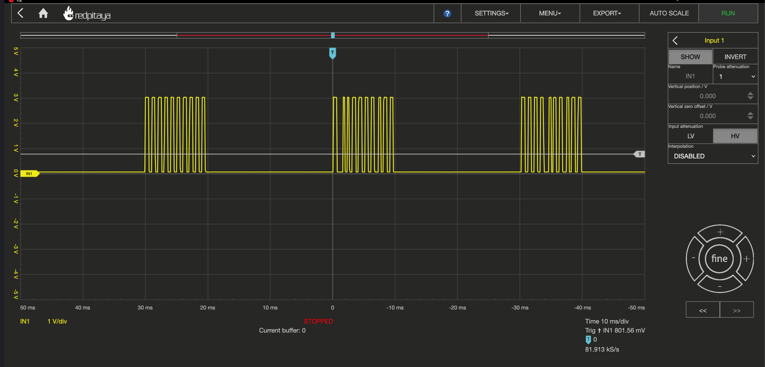Open the Probe attenuation dropdown
Image resolution: width=765 pixels, height=367 pixels.
[736, 77]
